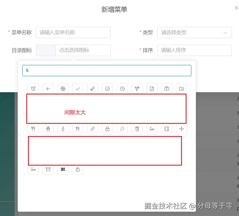Pick the chain link icon
Image resolution: width=239 pixels, height=216 pixels.
pyautogui.click(x=92, y=129)
